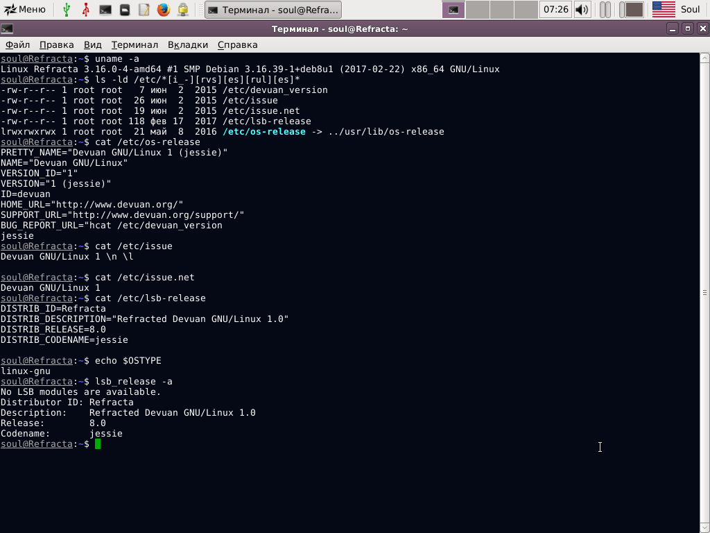The width and height of the screenshot is (710, 533).
Task: Close the terminal window
Action: click(703, 29)
